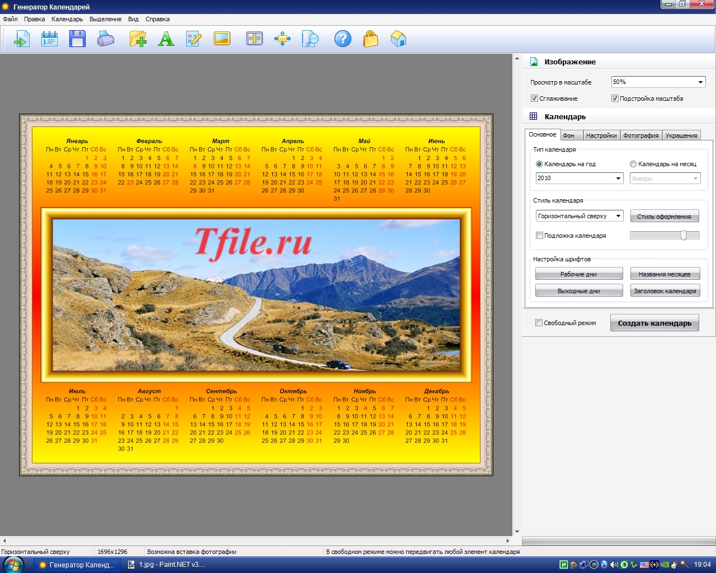Switch to the Фотография tab
Viewport: 716px width, 573px height.
(x=641, y=135)
